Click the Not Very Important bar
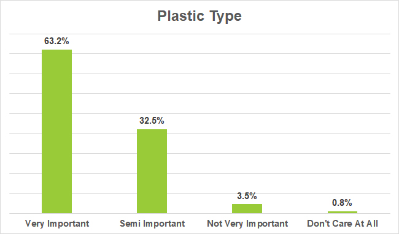Viewport: 399px width, 234px height. tap(247, 209)
